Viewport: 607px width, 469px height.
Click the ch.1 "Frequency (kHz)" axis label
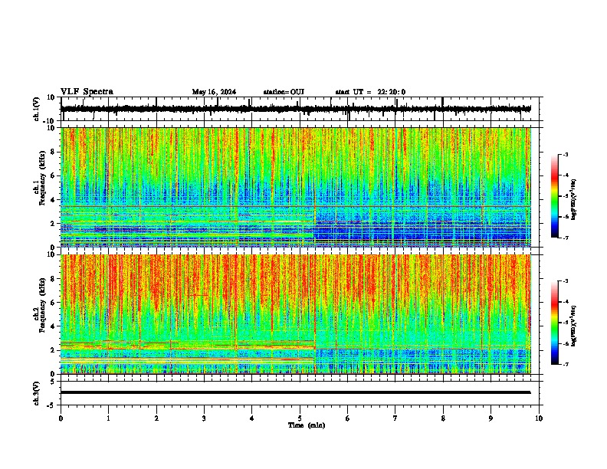coord(42,178)
